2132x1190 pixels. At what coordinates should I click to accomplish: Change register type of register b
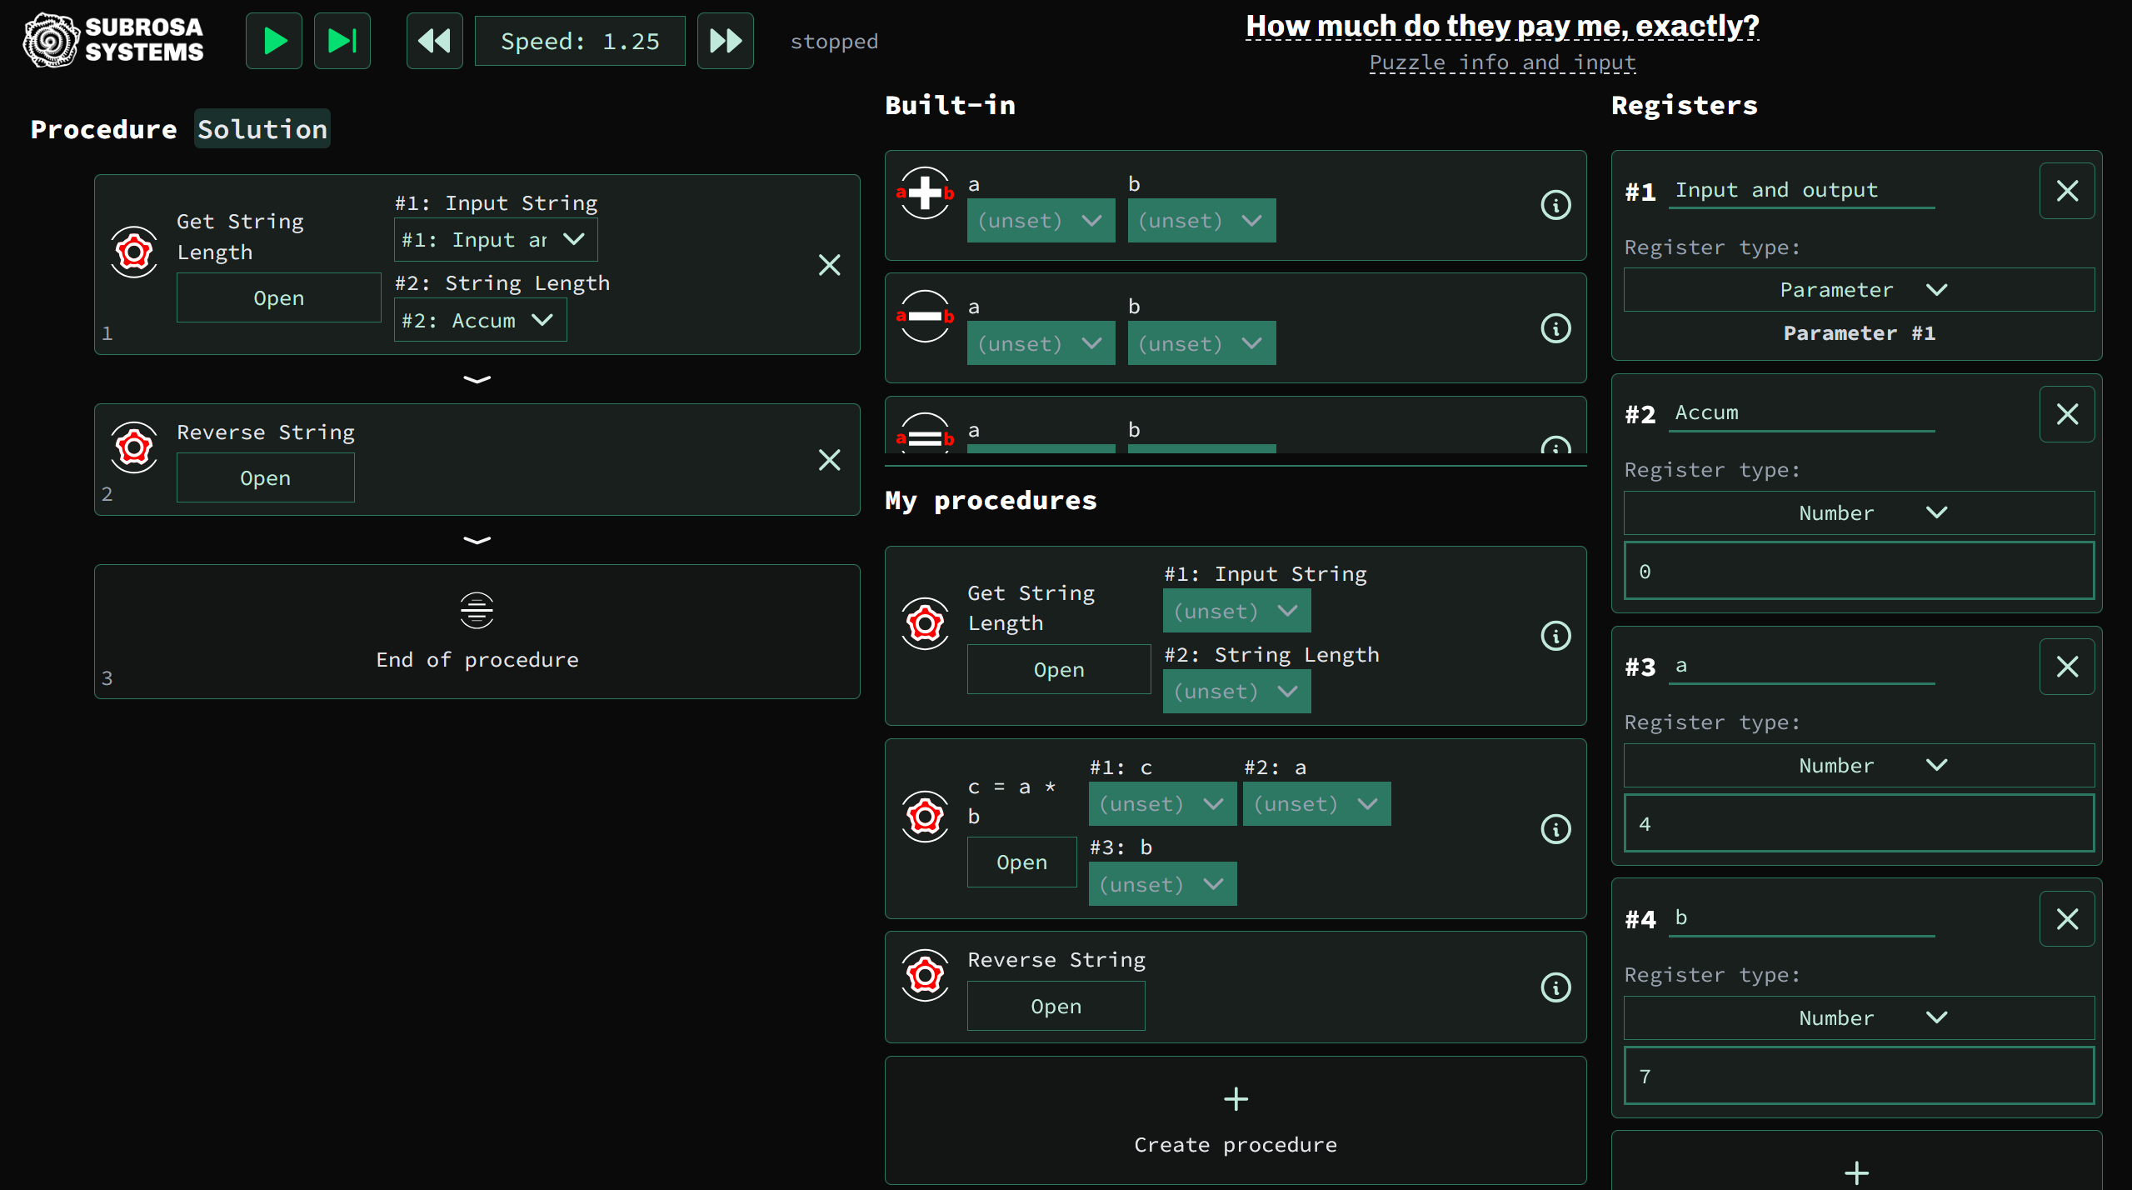pos(1858,1018)
